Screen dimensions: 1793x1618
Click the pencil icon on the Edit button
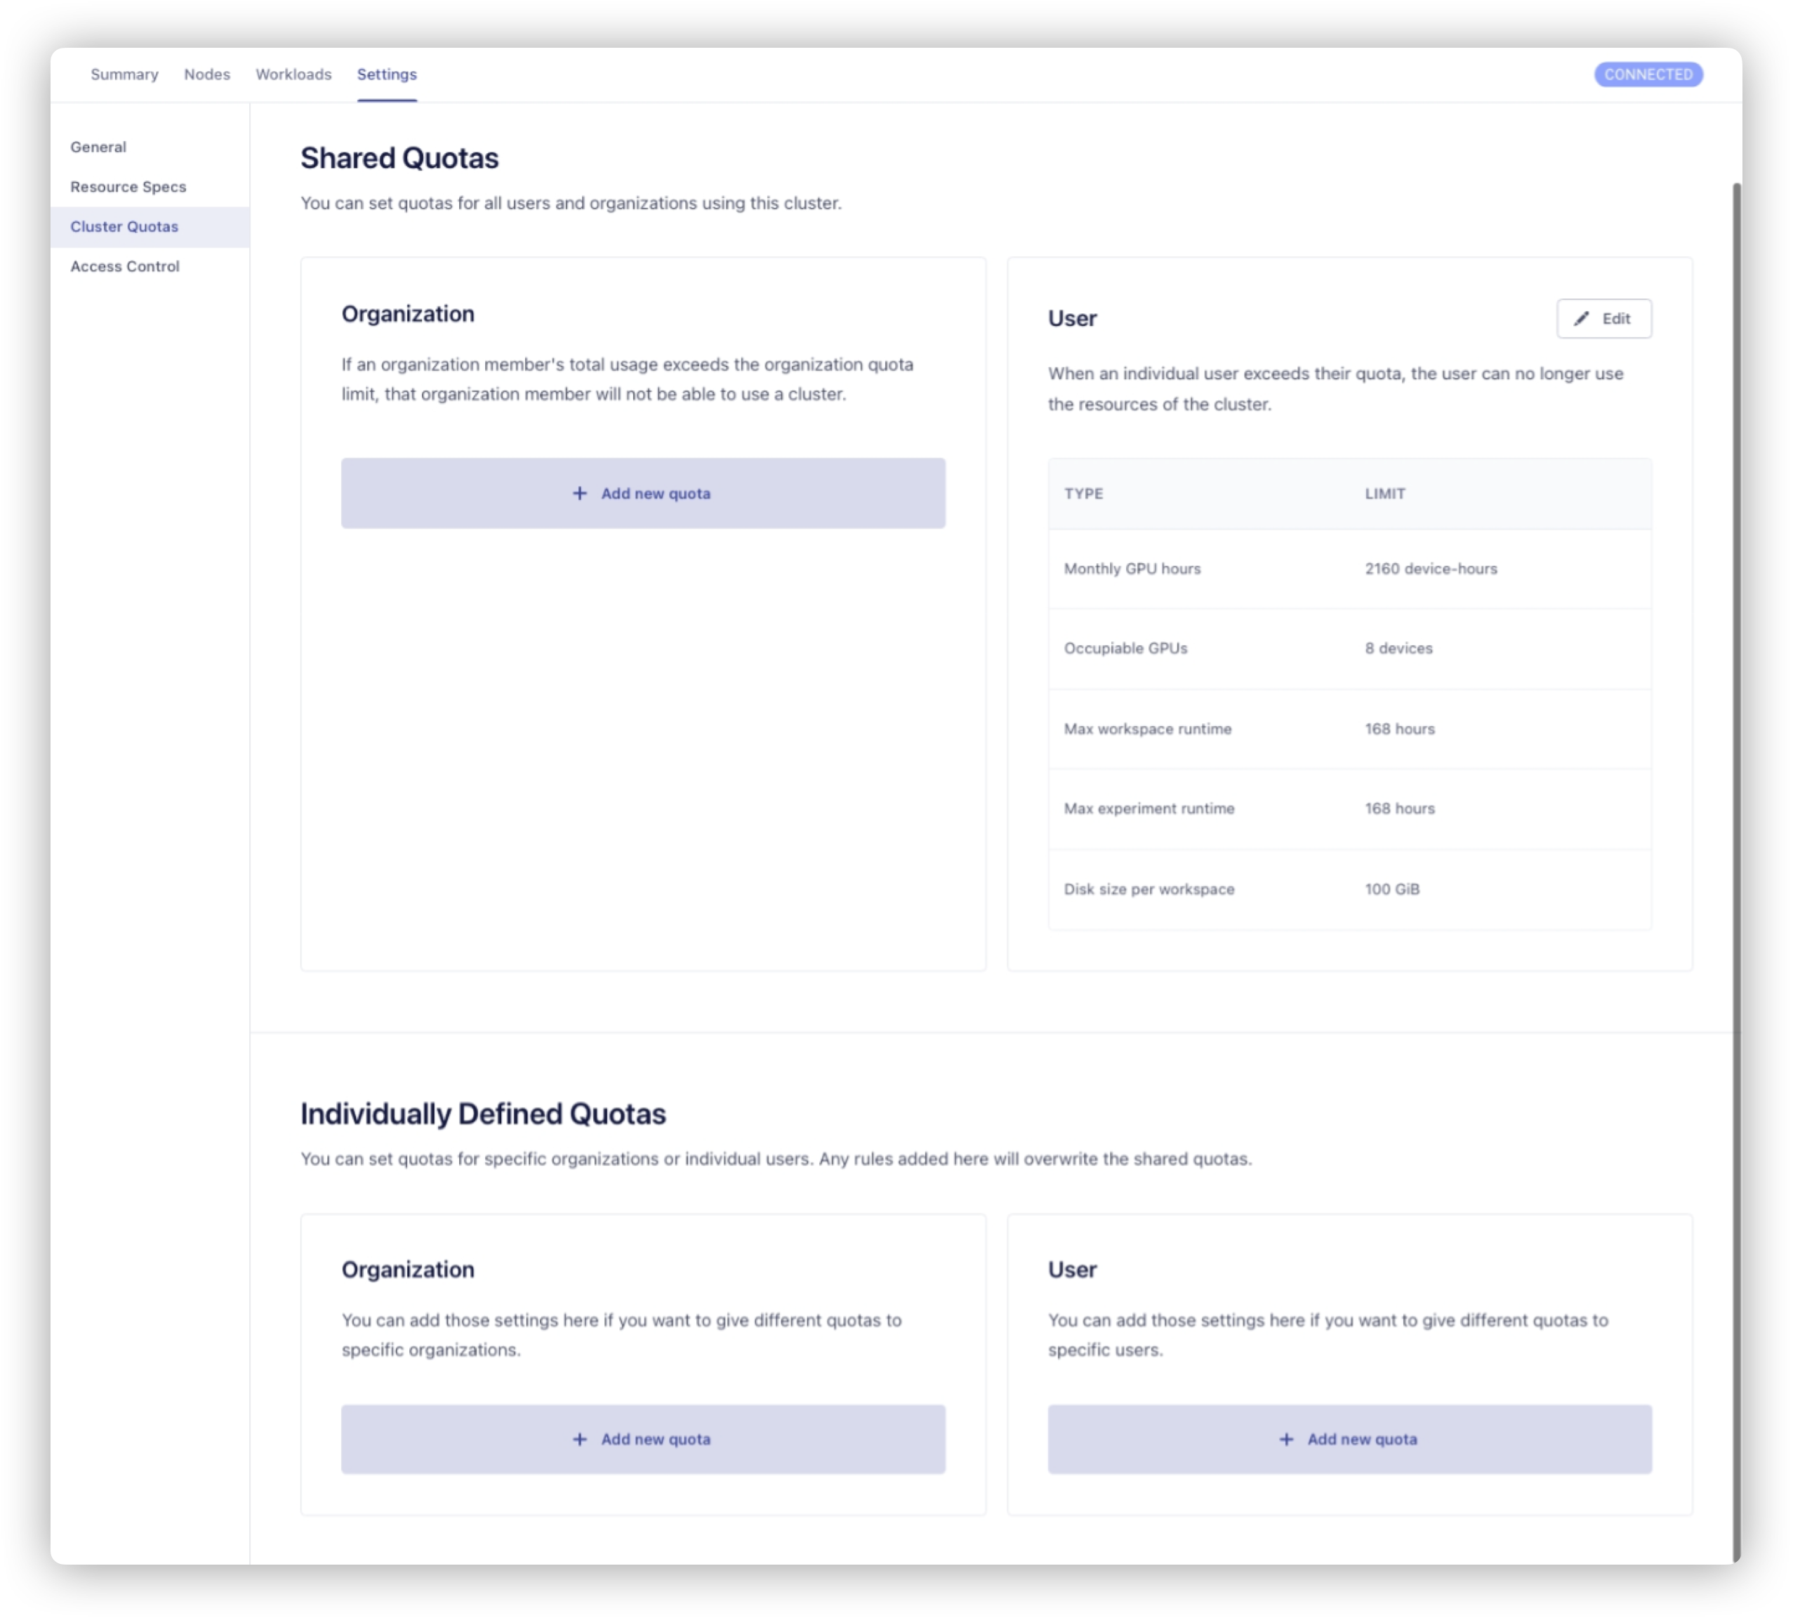click(1582, 318)
